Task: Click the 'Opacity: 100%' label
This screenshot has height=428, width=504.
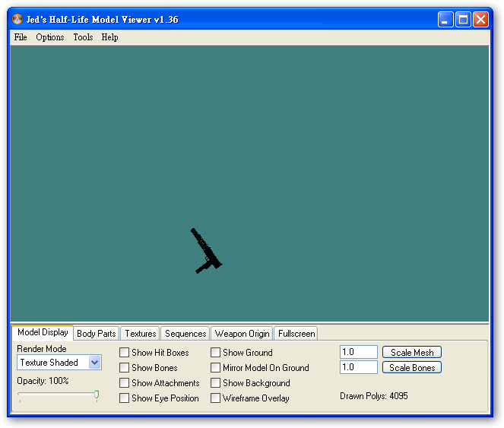Action: pyautogui.click(x=43, y=381)
